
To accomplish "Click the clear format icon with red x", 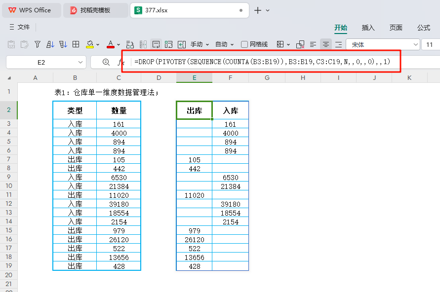I will coord(300,44).
